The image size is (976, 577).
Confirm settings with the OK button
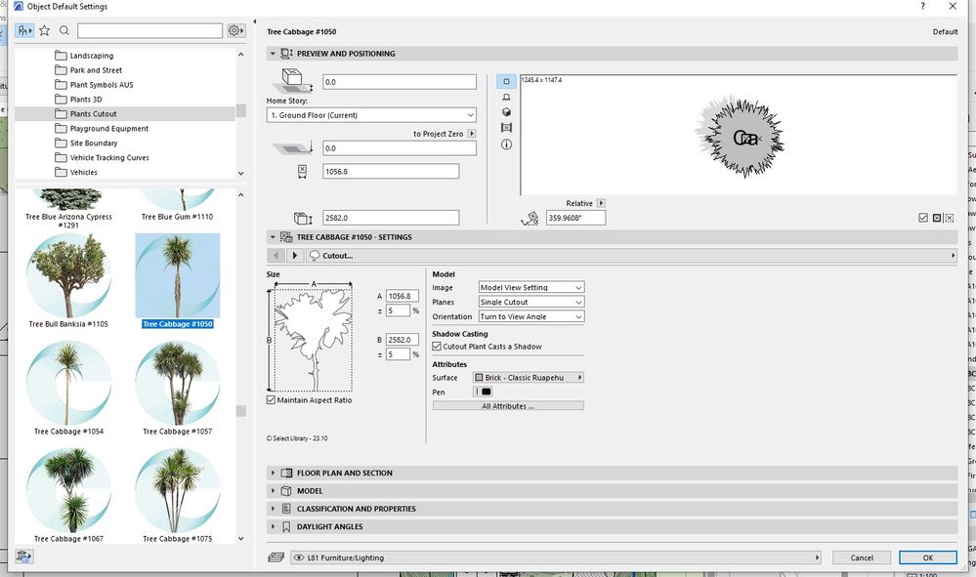(925, 556)
